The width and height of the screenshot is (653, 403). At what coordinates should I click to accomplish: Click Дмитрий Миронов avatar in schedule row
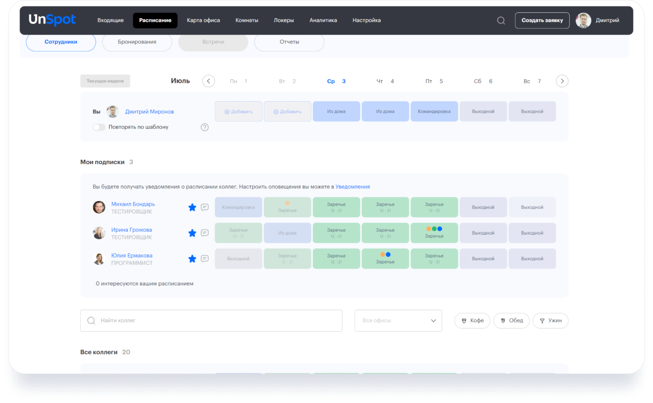pos(113,111)
